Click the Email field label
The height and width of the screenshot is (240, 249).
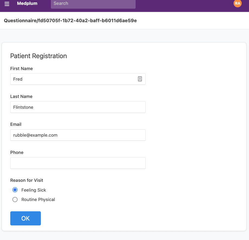(x=16, y=124)
